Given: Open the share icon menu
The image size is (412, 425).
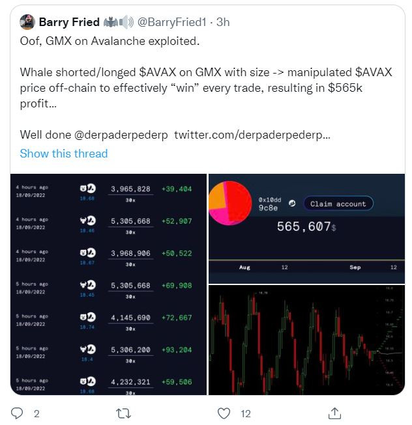Looking at the screenshot, I should [x=334, y=413].
